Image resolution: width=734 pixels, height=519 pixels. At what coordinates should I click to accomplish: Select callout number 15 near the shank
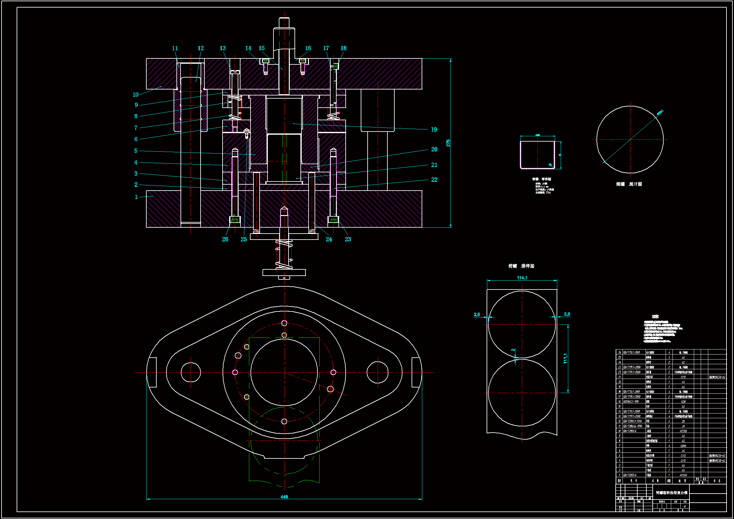tap(262, 48)
